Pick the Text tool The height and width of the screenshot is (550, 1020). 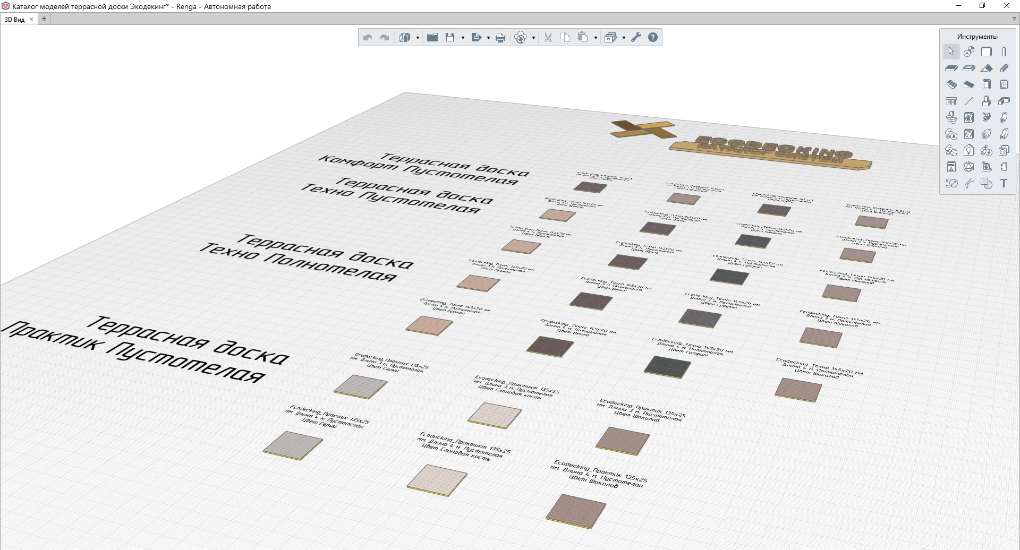click(1004, 183)
